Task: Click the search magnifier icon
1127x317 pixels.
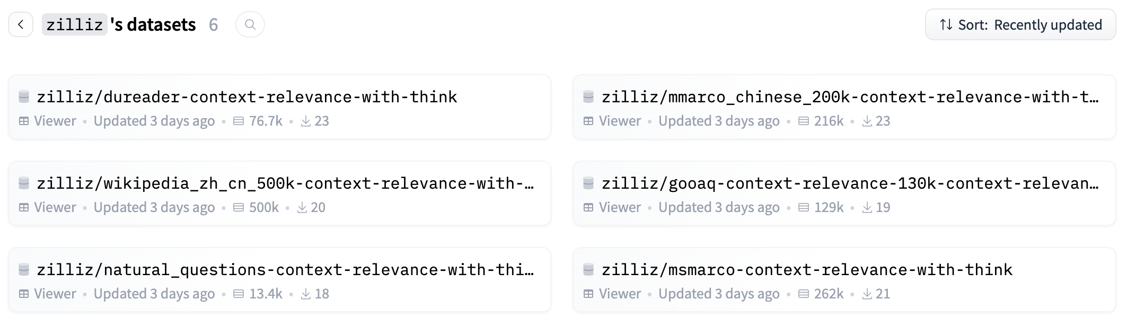Action: 250,24
